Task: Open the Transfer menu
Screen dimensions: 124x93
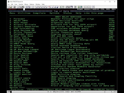Action: [x=21, y=4]
